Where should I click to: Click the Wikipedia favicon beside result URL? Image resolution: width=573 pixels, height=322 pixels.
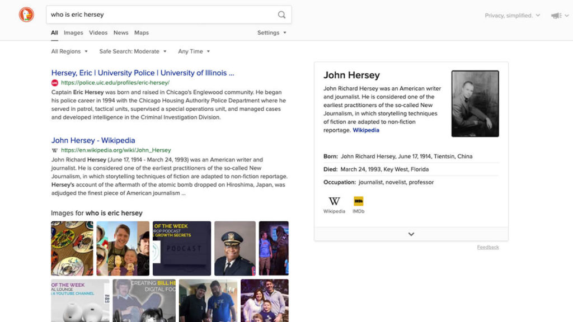55,150
